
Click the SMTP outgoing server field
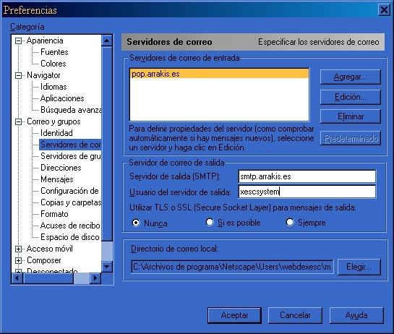307,176
